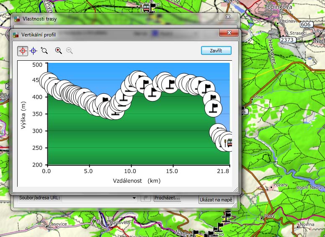Close the Vlastnosti trasy dialog
Viewport: 325px width, 237px height.
click(x=229, y=17)
